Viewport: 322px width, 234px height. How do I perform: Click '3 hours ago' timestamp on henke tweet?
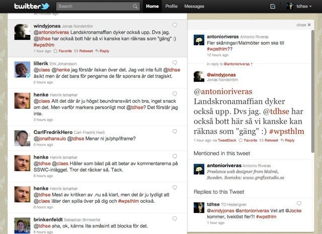click(x=43, y=120)
